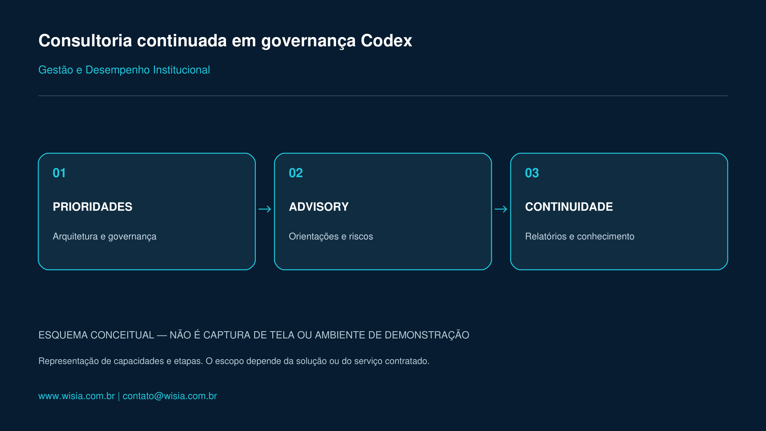Select the subtitle 'Gestão e Desempenho Institucional'
The height and width of the screenshot is (431, 766).
coord(124,70)
